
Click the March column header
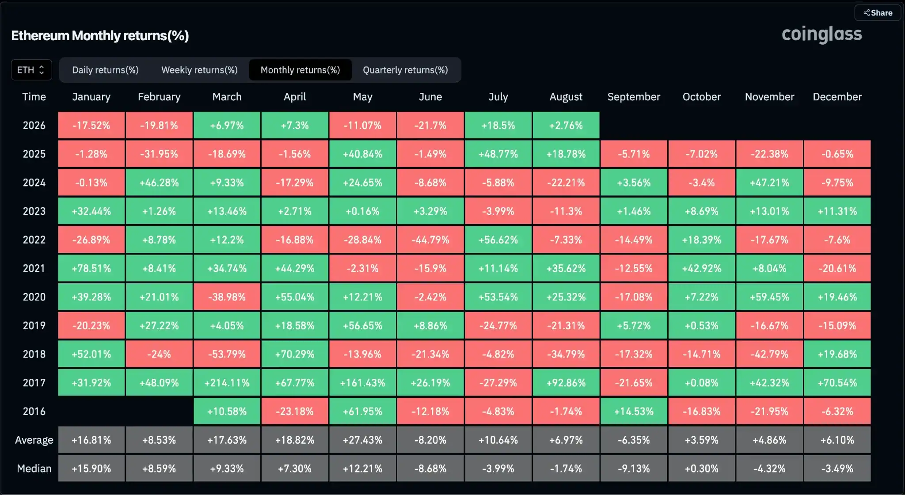227,97
